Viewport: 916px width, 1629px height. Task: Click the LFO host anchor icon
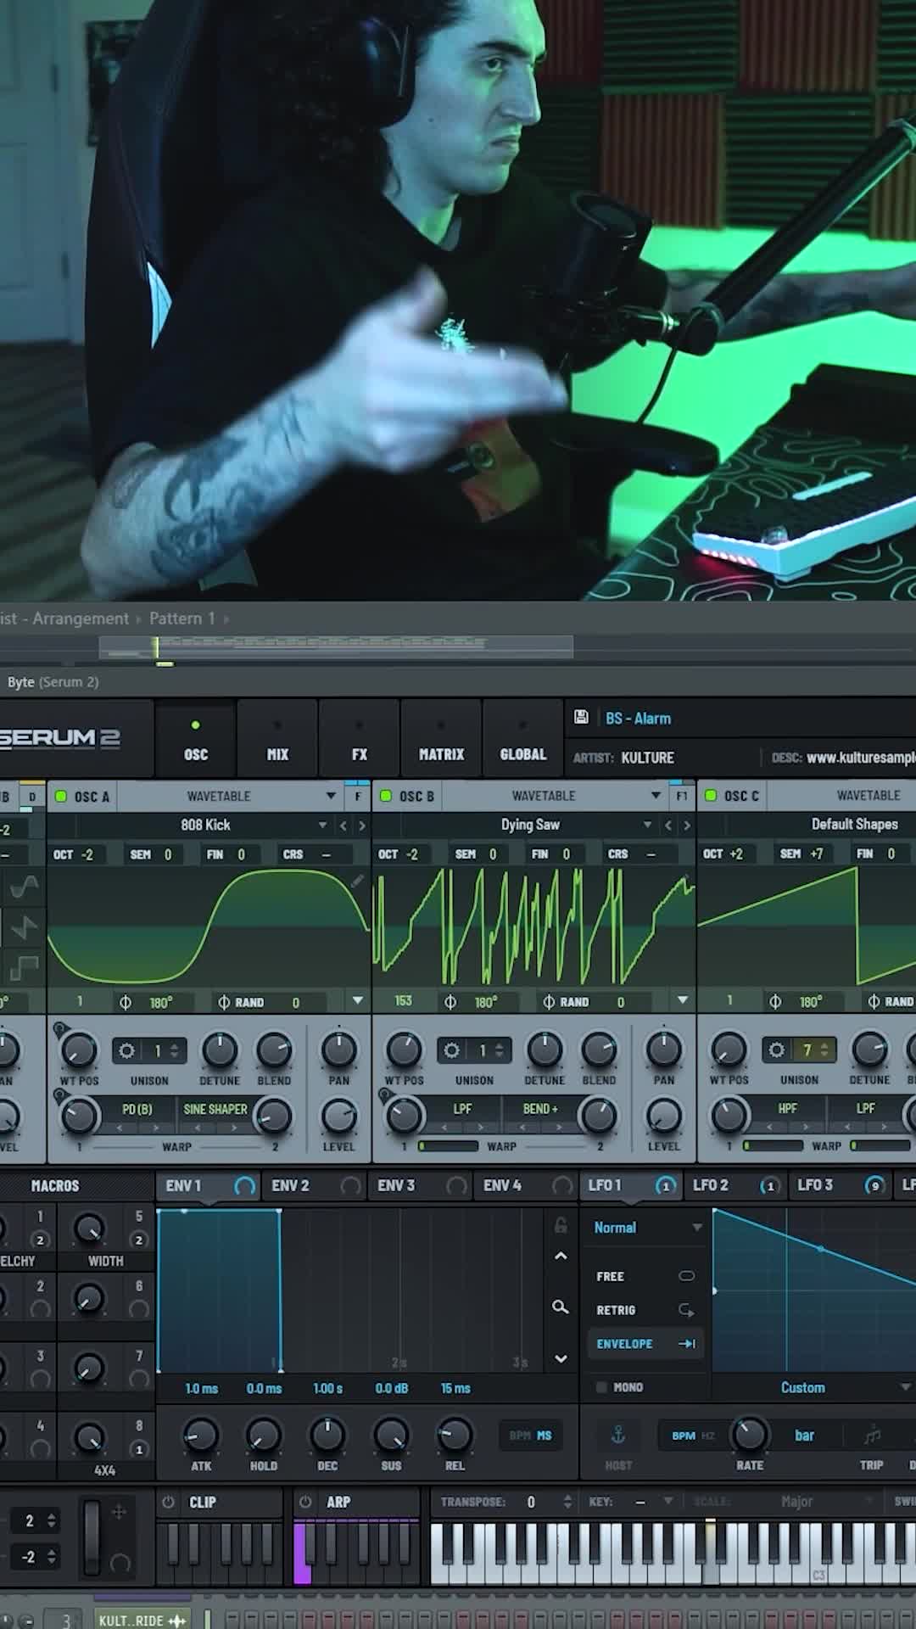618,1435
